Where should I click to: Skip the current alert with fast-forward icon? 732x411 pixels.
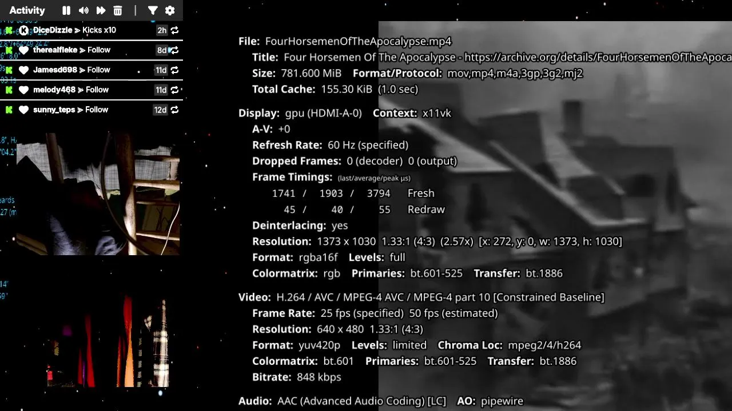[101, 10]
